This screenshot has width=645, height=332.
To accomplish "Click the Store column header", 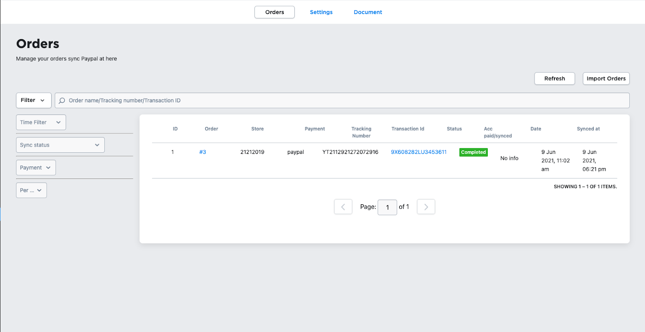I will 258,129.
